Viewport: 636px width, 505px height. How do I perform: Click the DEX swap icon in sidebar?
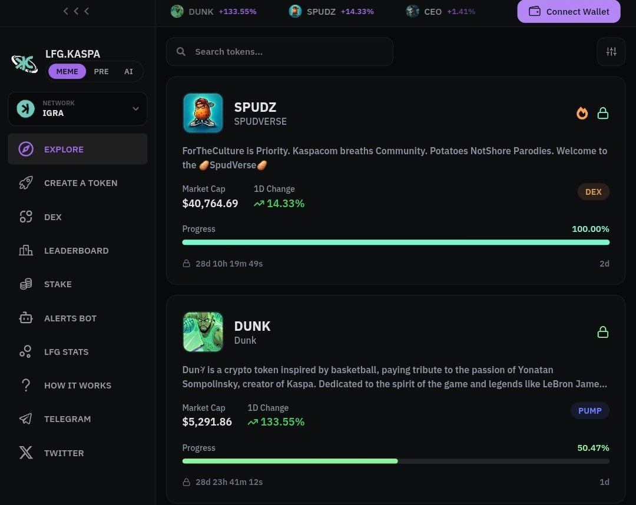(25, 217)
